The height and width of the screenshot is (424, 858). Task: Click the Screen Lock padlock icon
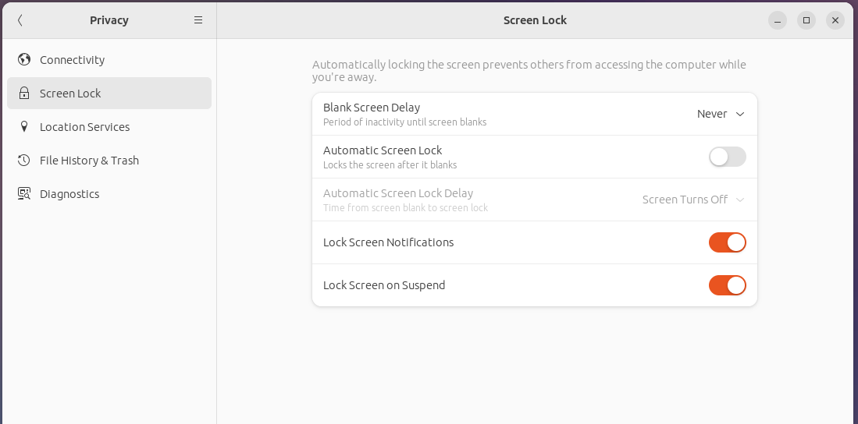tap(24, 94)
